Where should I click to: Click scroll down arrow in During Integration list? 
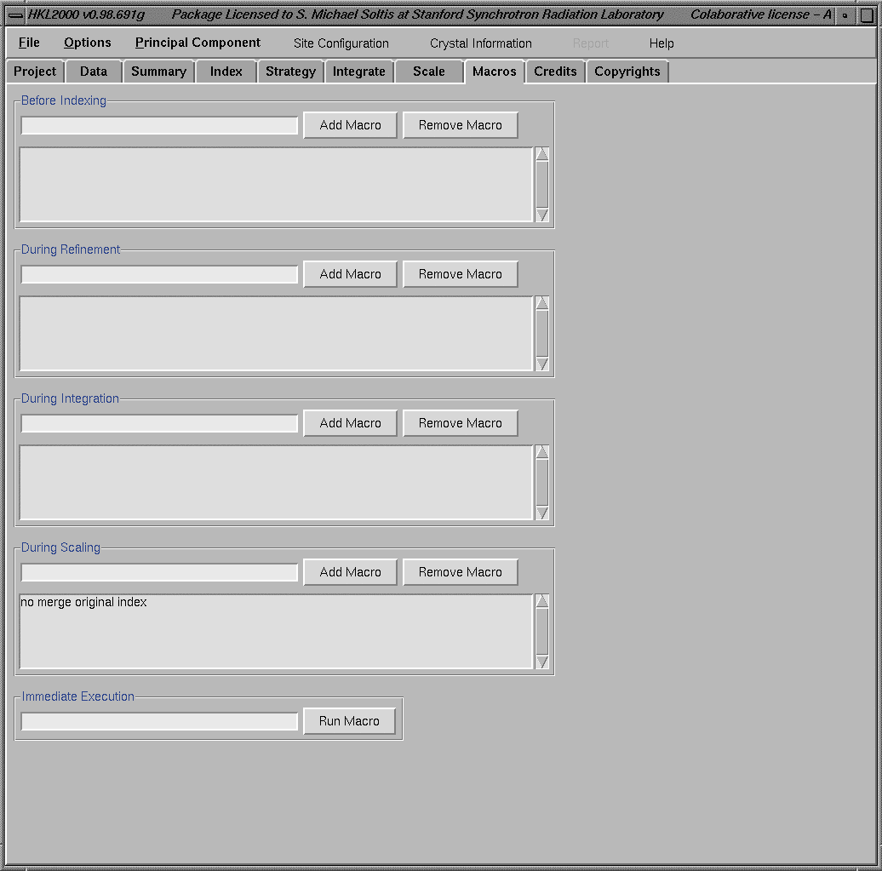point(541,513)
